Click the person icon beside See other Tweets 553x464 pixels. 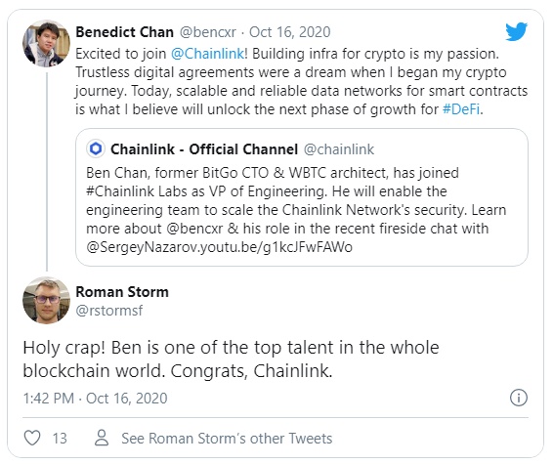[x=102, y=438]
